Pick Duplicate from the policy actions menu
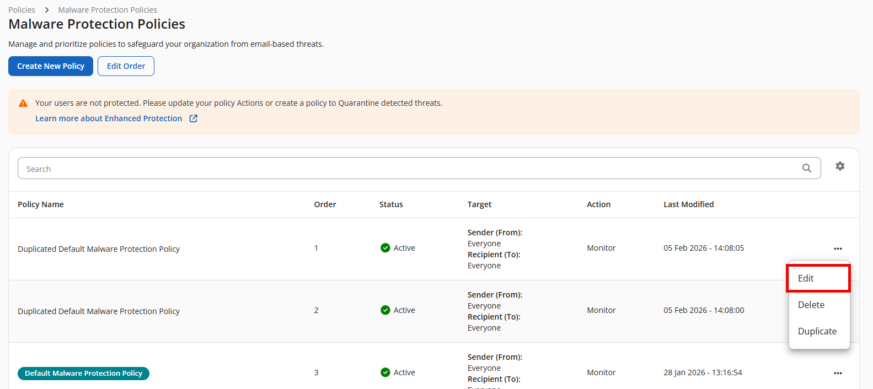Screen dimensions: 873x389 pyautogui.click(x=817, y=331)
